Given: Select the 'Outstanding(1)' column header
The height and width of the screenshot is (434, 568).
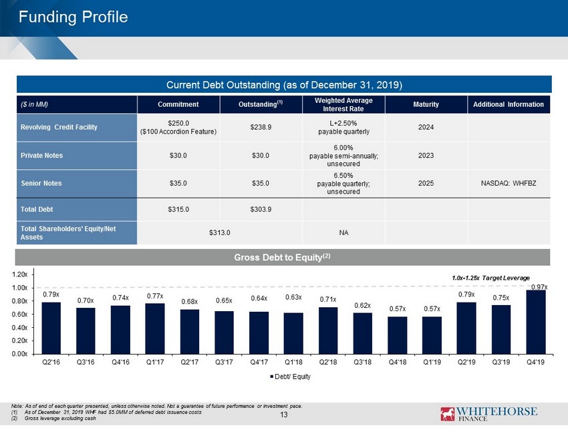Looking at the screenshot, I should coord(261,104).
